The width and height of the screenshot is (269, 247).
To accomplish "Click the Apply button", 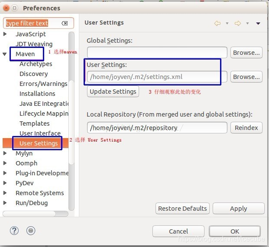I will pyautogui.click(x=239, y=208).
